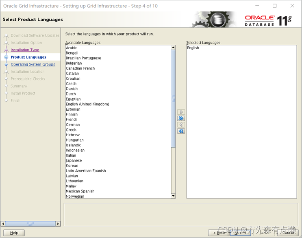Select Norwegian in Available Languages

click(118, 196)
